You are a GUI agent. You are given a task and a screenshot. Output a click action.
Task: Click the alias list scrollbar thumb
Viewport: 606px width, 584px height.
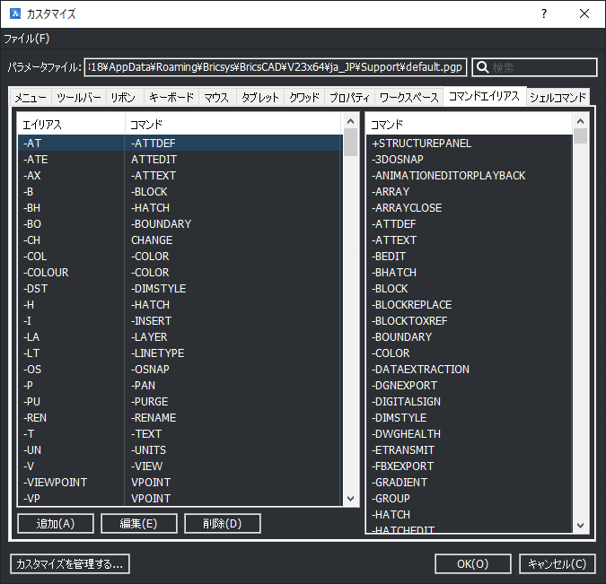(x=350, y=142)
